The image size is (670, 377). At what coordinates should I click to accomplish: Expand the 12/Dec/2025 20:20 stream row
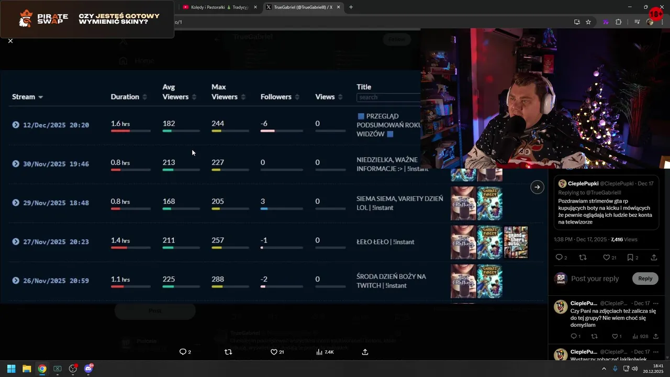(x=16, y=125)
